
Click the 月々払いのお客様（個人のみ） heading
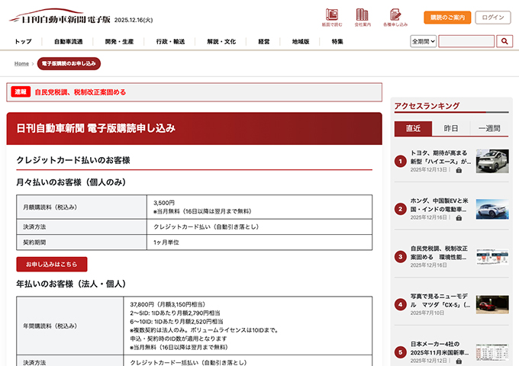coord(71,182)
